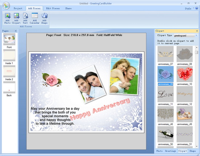
Task: Close the Pages panel
Action: [16, 31]
